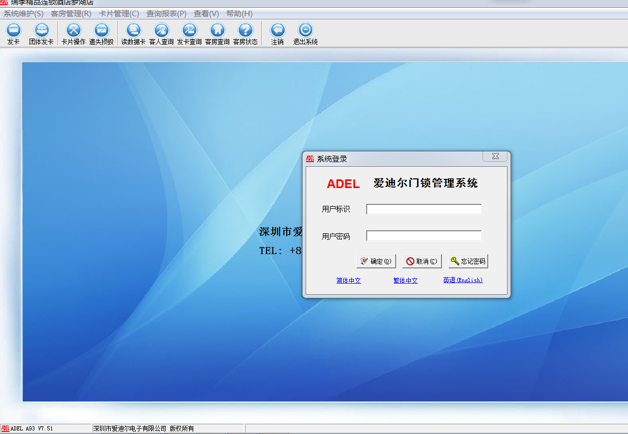Click status bar text ADEL A93 V7.51
Screen dimensions: 628x434
(32, 429)
